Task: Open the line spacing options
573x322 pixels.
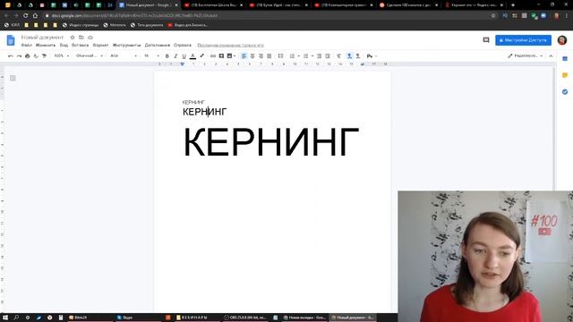Action: [x=280, y=55]
